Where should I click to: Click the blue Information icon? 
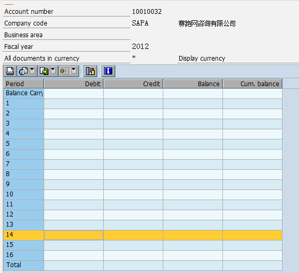pos(109,71)
